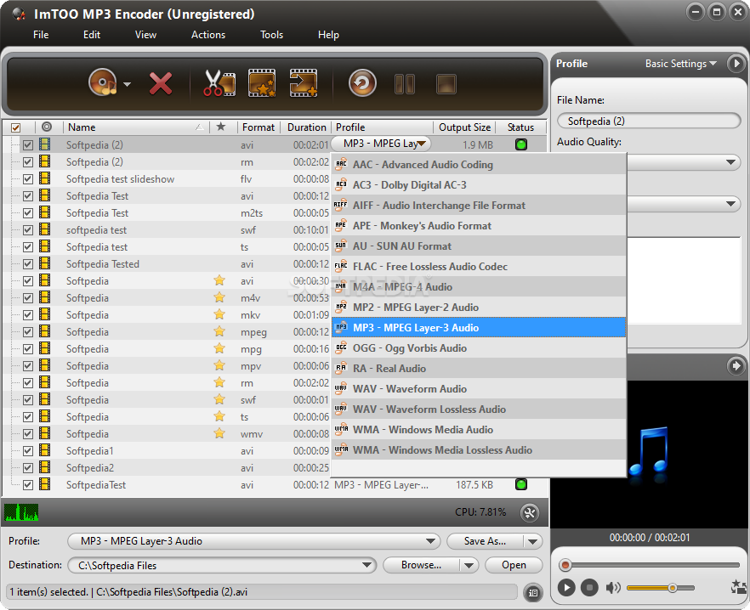This screenshot has height=610, width=750.
Task: Open the Basic Settings dropdown
Action: coord(680,64)
